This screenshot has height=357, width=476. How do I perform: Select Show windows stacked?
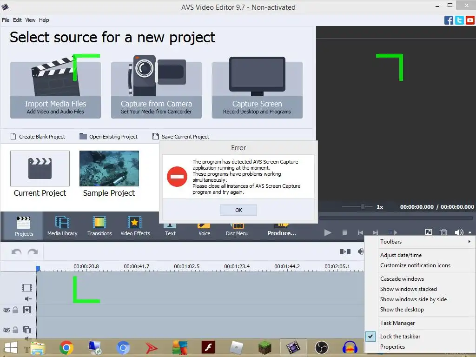tap(420, 289)
